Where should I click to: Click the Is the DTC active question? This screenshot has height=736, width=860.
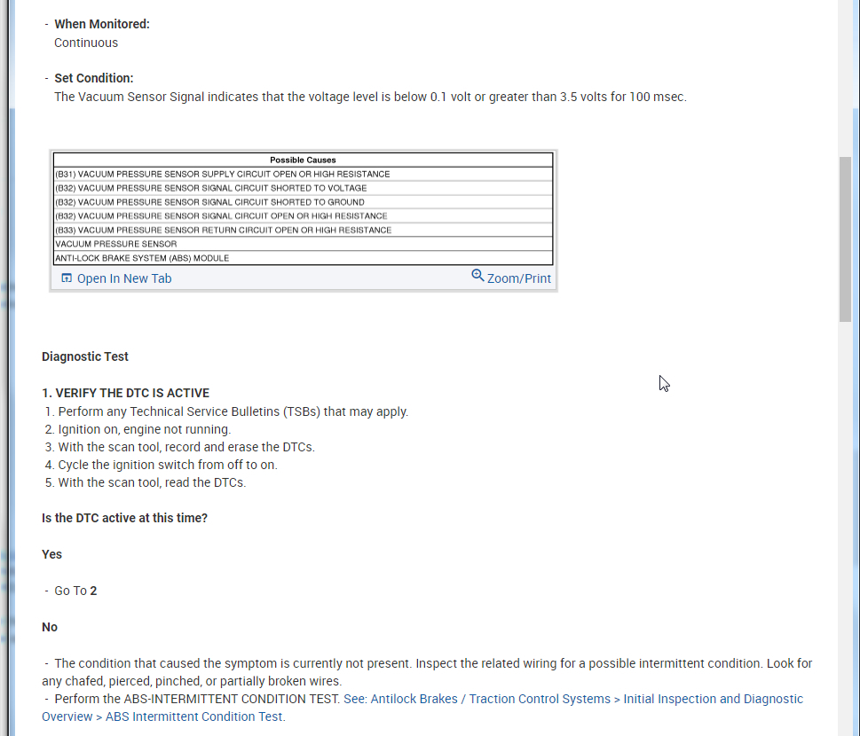click(124, 518)
